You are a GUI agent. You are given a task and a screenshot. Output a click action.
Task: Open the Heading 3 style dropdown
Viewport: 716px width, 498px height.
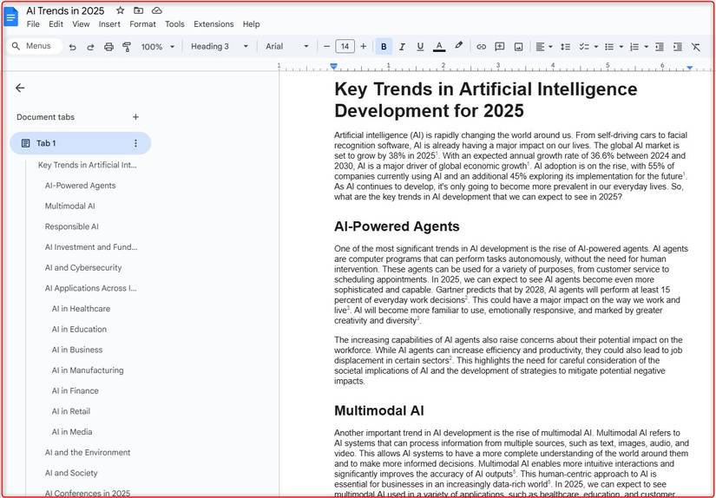click(x=220, y=47)
